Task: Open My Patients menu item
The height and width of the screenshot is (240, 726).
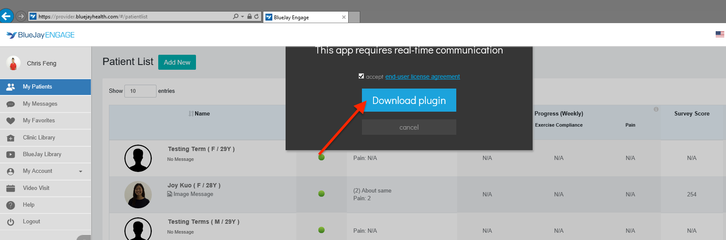Action: tap(45, 87)
